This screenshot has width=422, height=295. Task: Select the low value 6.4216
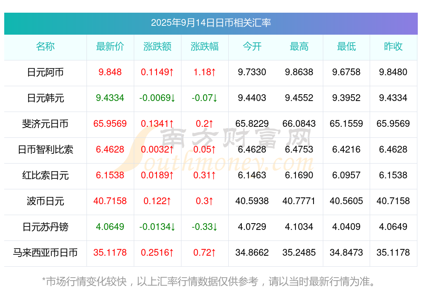click(x=346, y=149)
